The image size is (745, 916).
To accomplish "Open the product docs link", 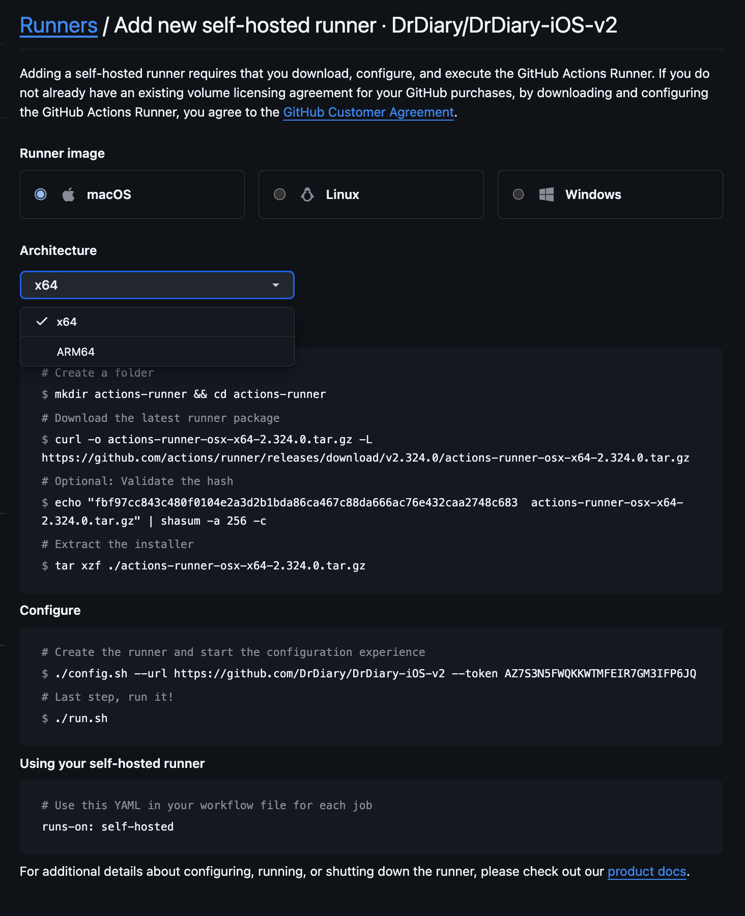I will (647, 871).
